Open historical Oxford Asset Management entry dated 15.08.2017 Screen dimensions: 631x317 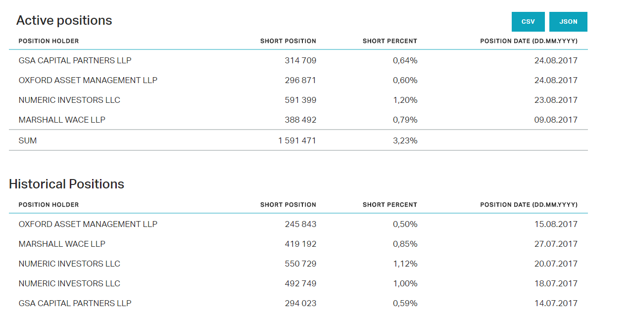pos(88,224)
